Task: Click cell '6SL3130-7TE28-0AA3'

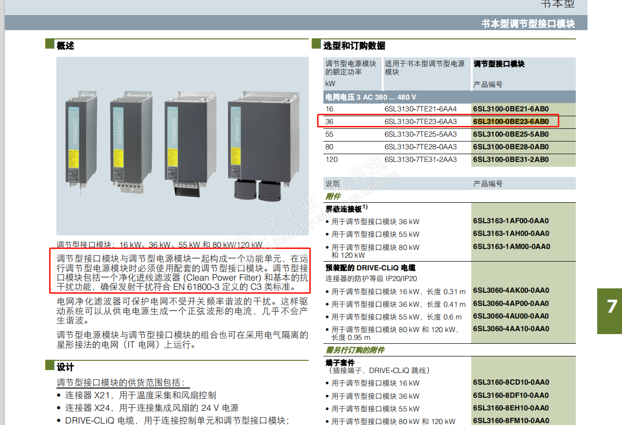Action: pyautogui.click(x=421, y=147)
